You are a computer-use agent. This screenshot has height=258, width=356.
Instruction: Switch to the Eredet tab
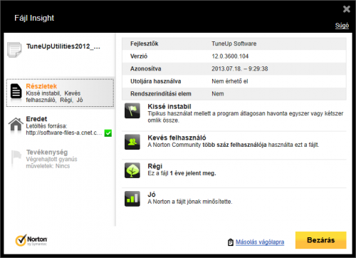60,125
